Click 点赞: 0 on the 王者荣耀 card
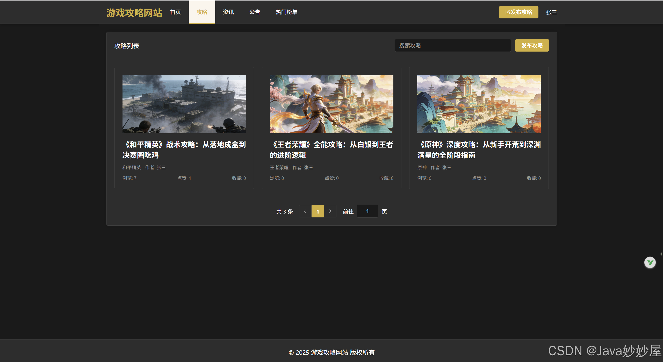663x362 pixels. click(x=331, y=178)
